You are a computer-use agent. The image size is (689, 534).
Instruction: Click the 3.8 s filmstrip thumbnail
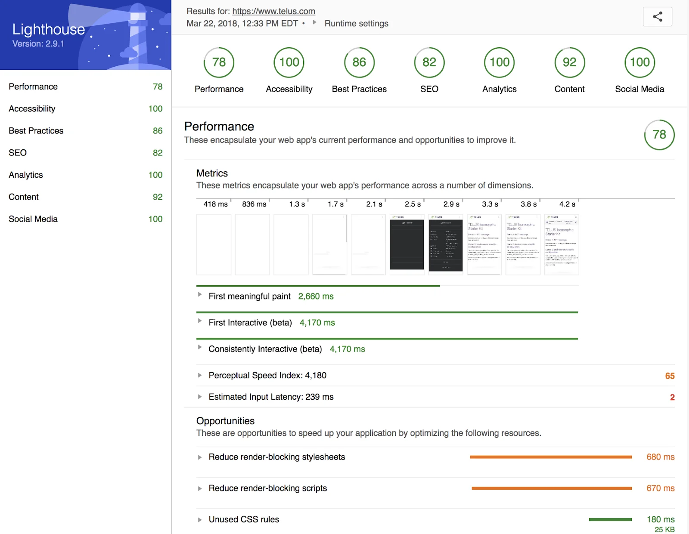(x=523, y=244)
